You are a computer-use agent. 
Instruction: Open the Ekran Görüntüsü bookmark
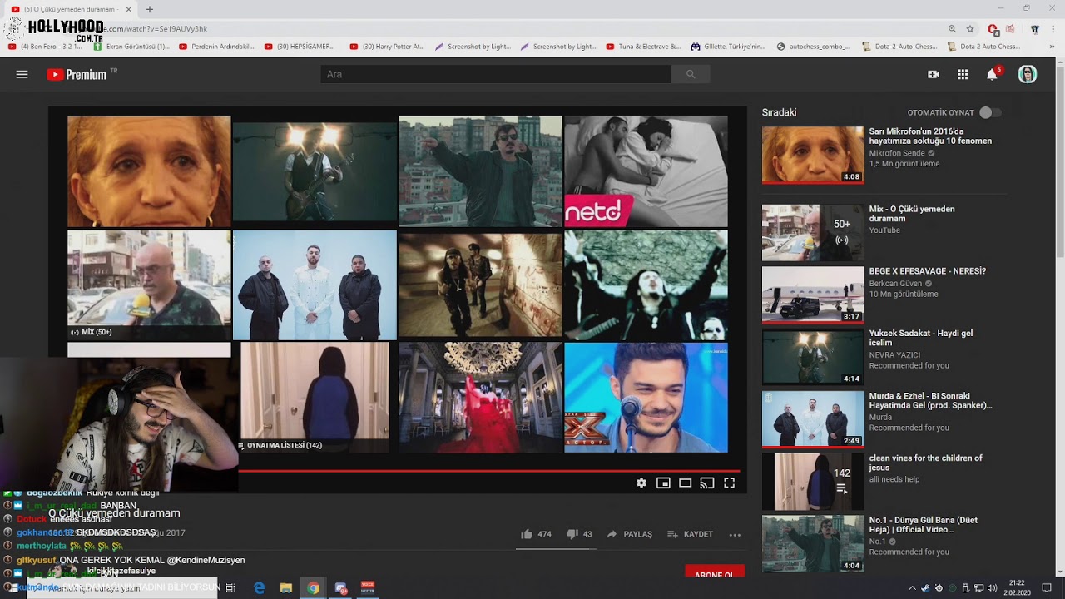[132, 47]
